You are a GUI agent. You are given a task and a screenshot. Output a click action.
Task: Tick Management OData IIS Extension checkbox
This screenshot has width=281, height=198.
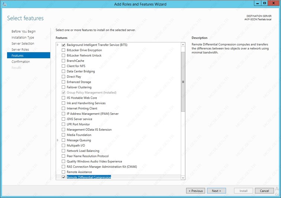pyautogui.click(x=63, y=130)
